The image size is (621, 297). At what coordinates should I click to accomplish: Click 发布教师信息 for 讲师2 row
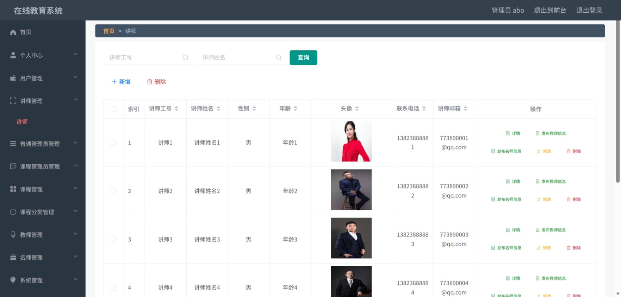tap(551, 182)
